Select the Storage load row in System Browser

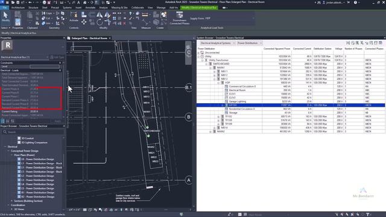291,113
